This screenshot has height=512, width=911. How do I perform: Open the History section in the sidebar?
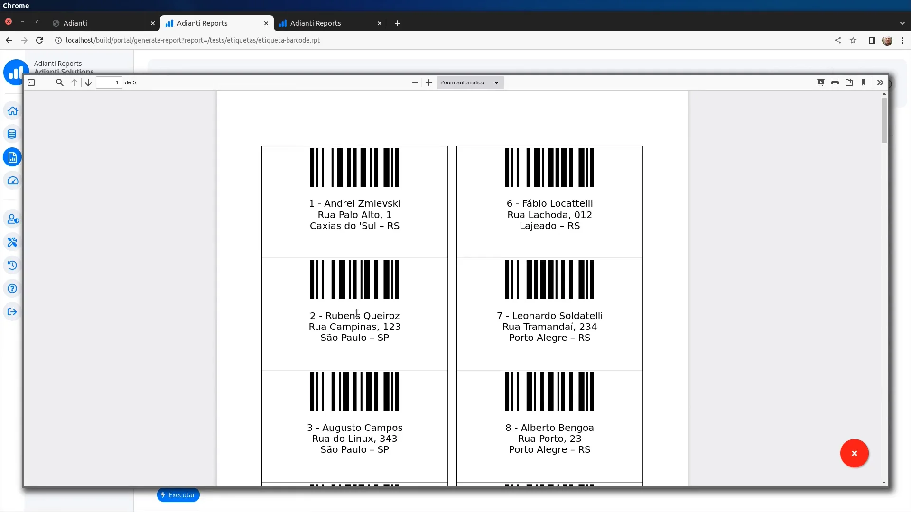(12, 265)
